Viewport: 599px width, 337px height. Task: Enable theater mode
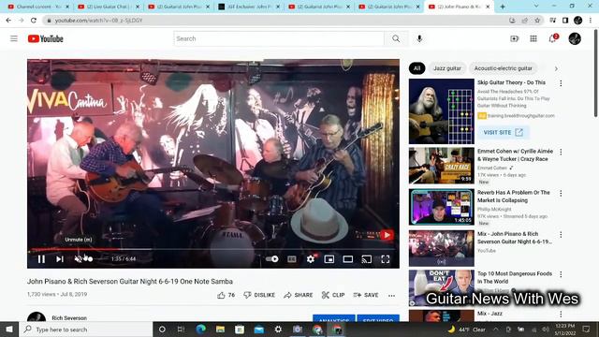tap(347, 259)
